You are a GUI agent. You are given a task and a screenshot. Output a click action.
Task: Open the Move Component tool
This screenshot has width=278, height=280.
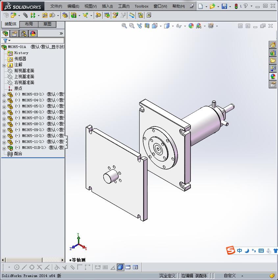coord(52,15)
